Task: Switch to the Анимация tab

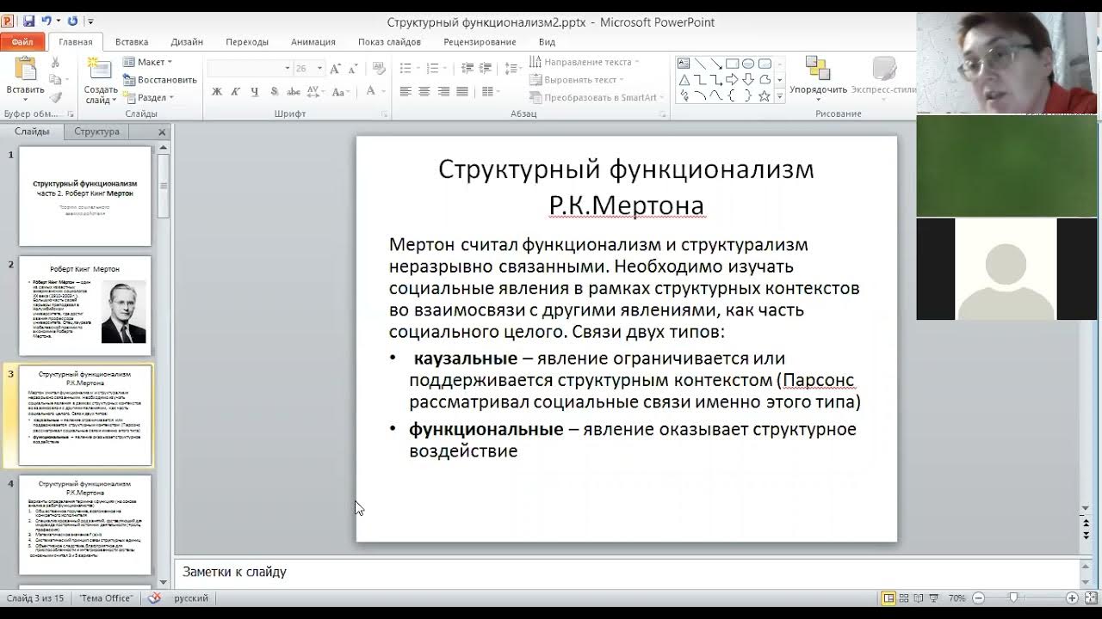Action: (x=313, y=41)
